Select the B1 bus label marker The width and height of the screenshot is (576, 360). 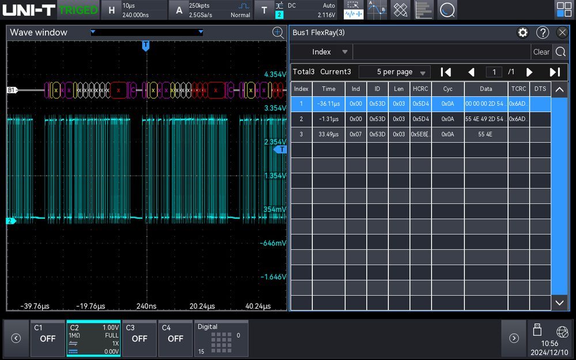tap(12, 90)
